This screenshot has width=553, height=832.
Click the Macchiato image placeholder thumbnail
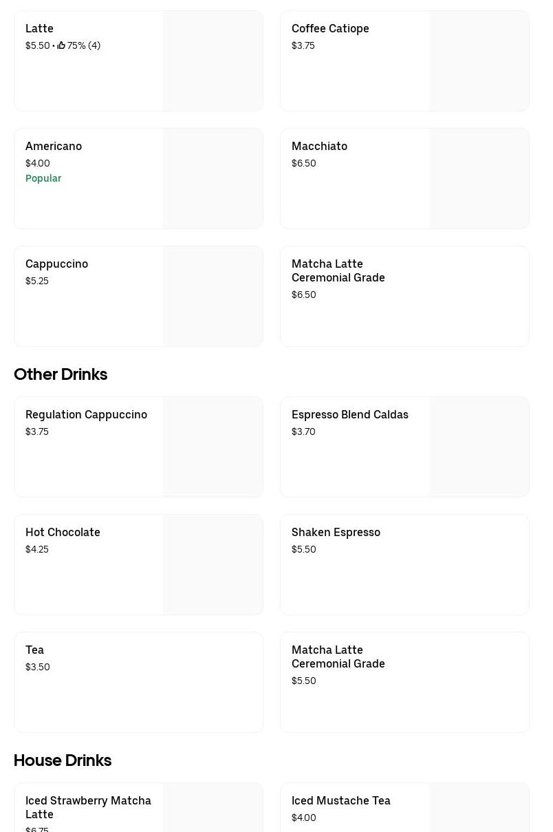[x=479, y=178]
